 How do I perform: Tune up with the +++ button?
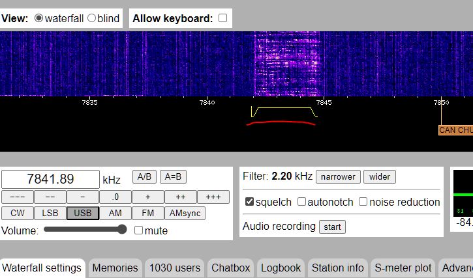tap(213, 197)
